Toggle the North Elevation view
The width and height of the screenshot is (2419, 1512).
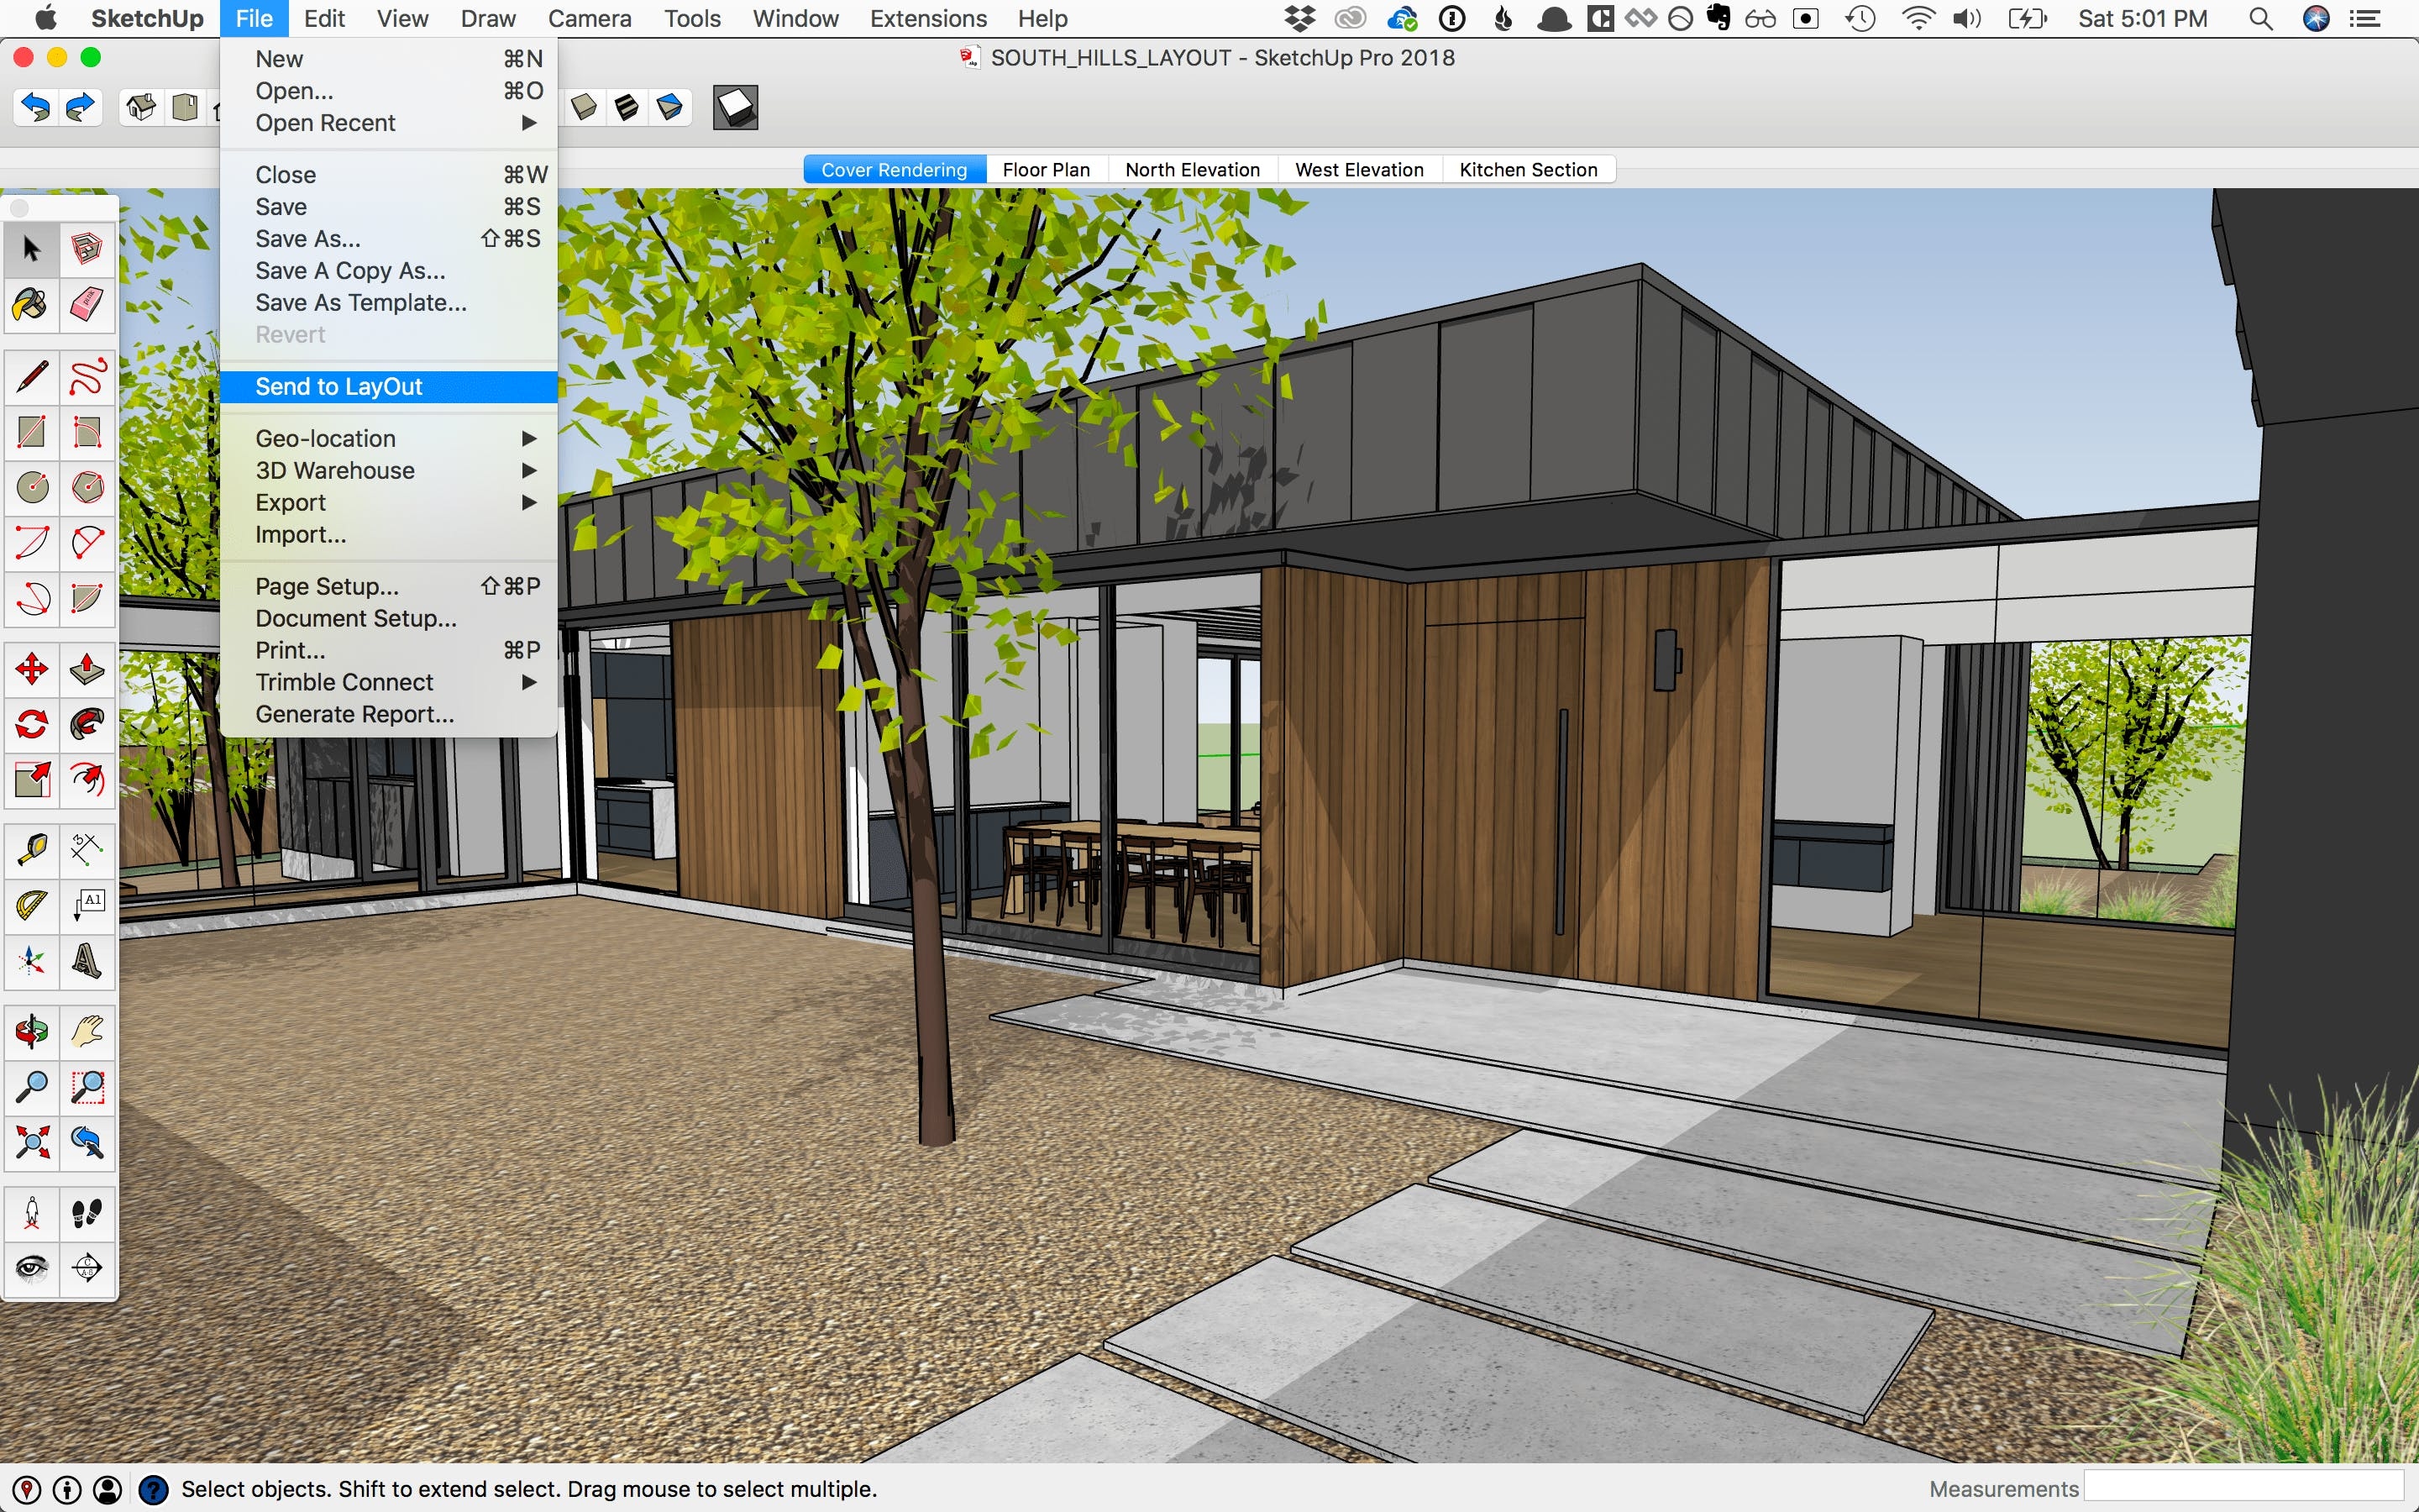coord(1193,169)
